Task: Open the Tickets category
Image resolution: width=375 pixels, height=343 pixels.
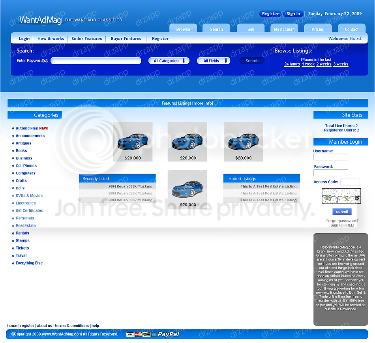Action: tap(22, 248)
